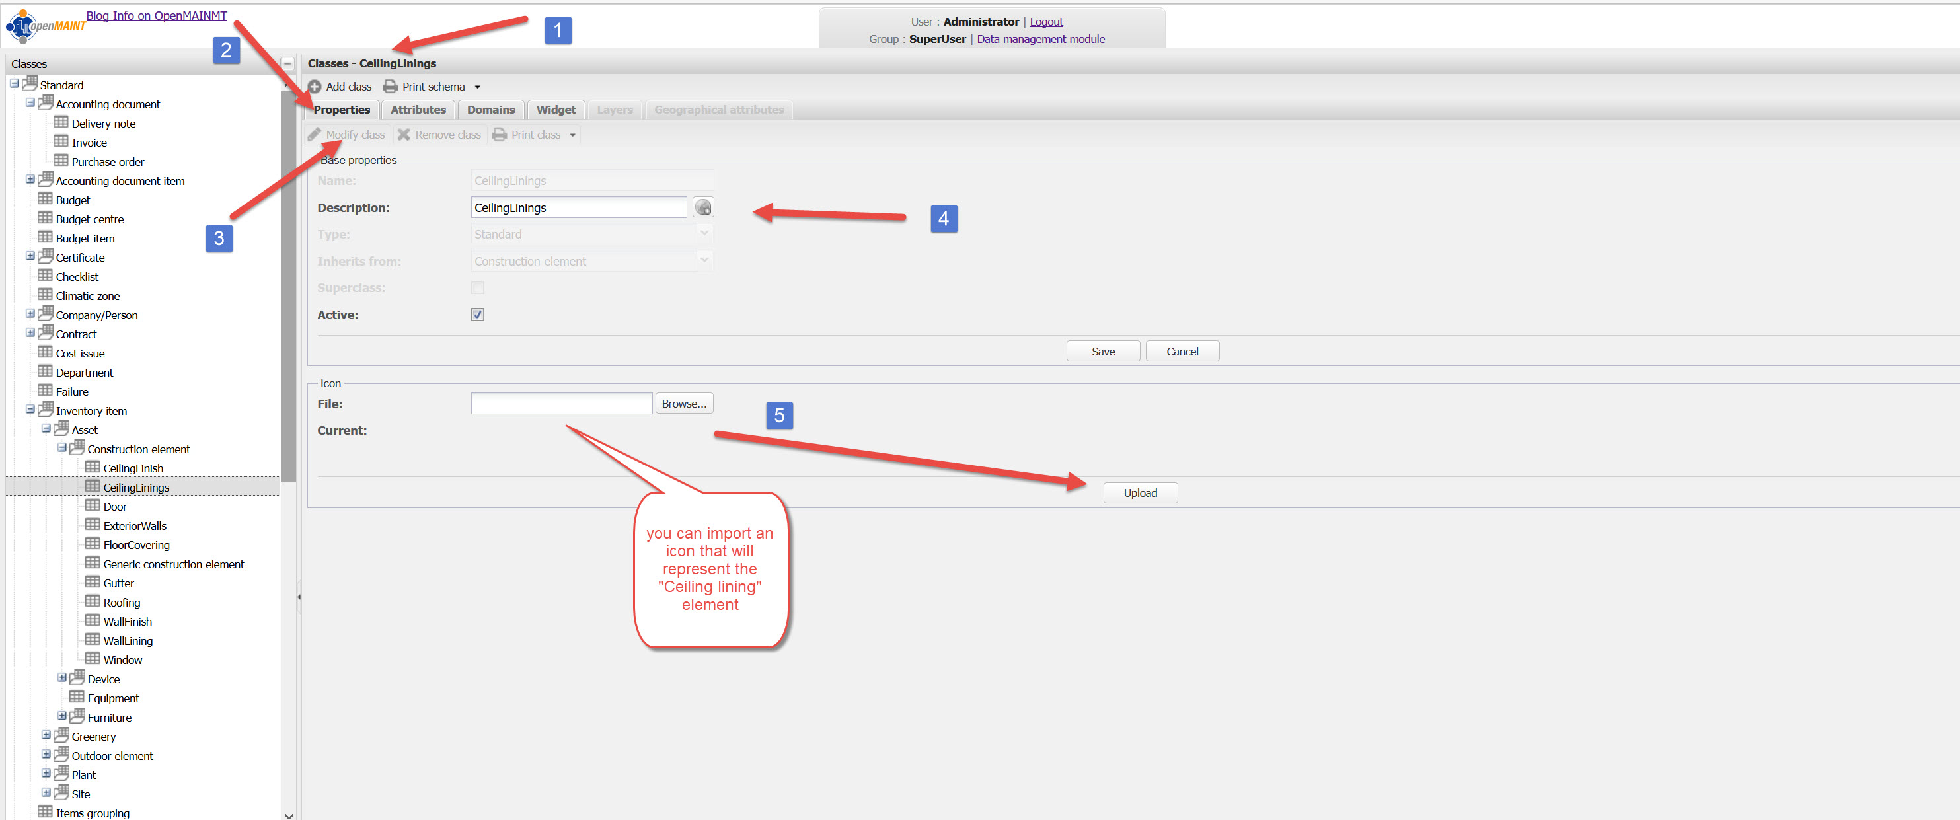Open the Print schema dropdown arrow
This screenshot has height=820, width=1960.
(x=478, y=87)
